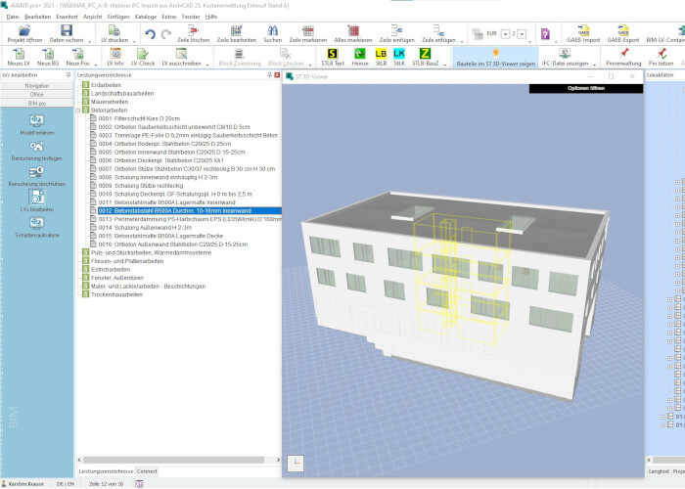Click the Zeile markieren icon

point(308,30)
